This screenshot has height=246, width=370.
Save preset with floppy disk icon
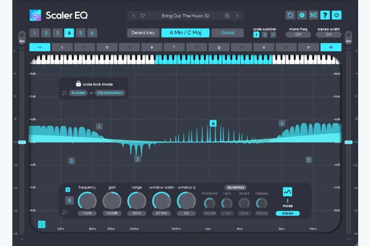[x=227, y=16]
